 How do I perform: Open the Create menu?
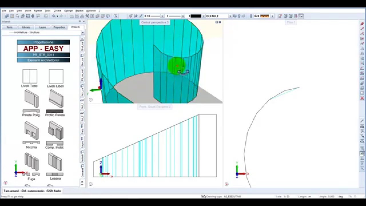click(57, 11)
